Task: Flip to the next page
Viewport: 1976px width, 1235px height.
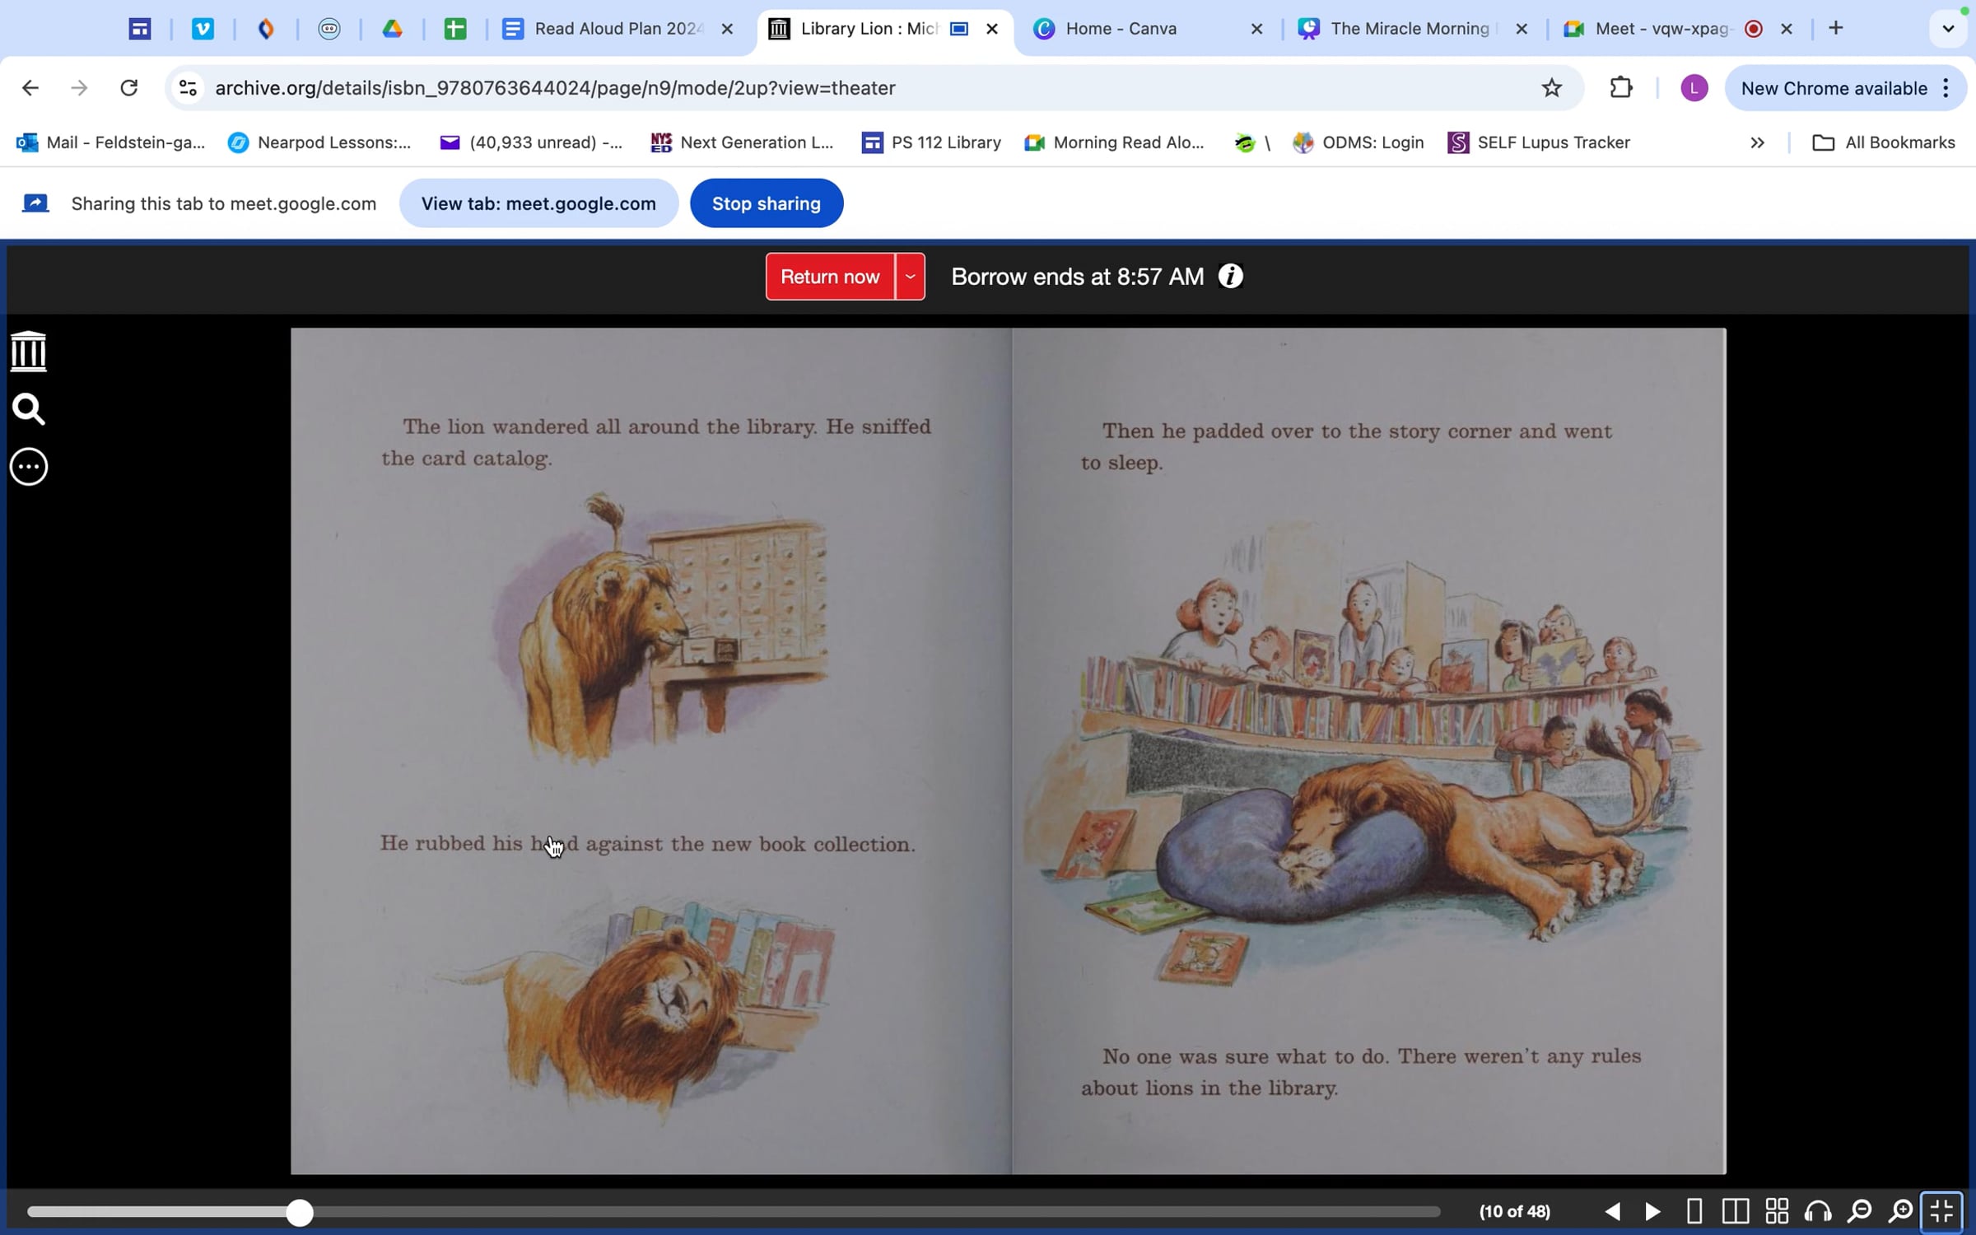Action: click(1652, 1211)
